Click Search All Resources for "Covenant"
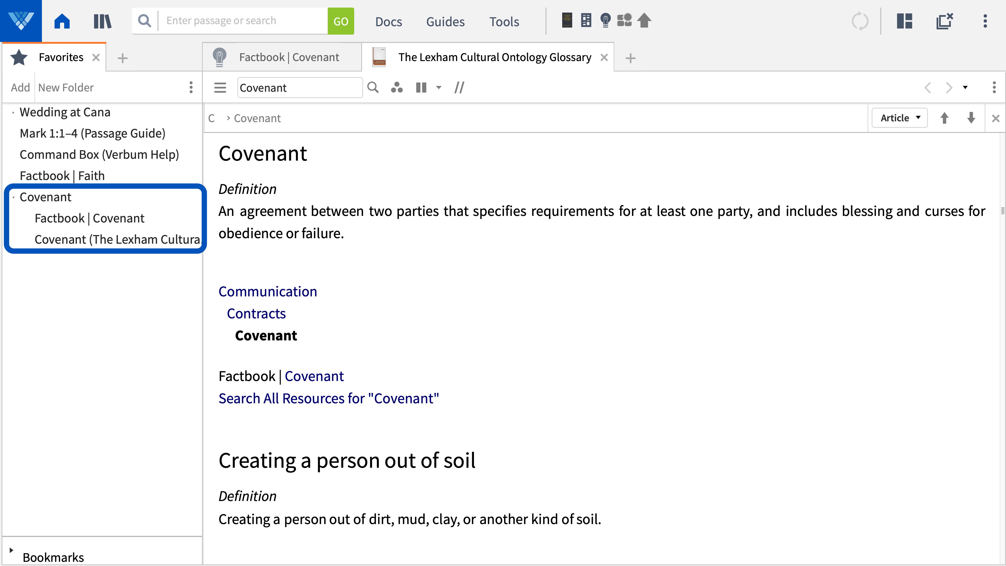This screenshot has height=566, width=1006. [x=329, y=398]
